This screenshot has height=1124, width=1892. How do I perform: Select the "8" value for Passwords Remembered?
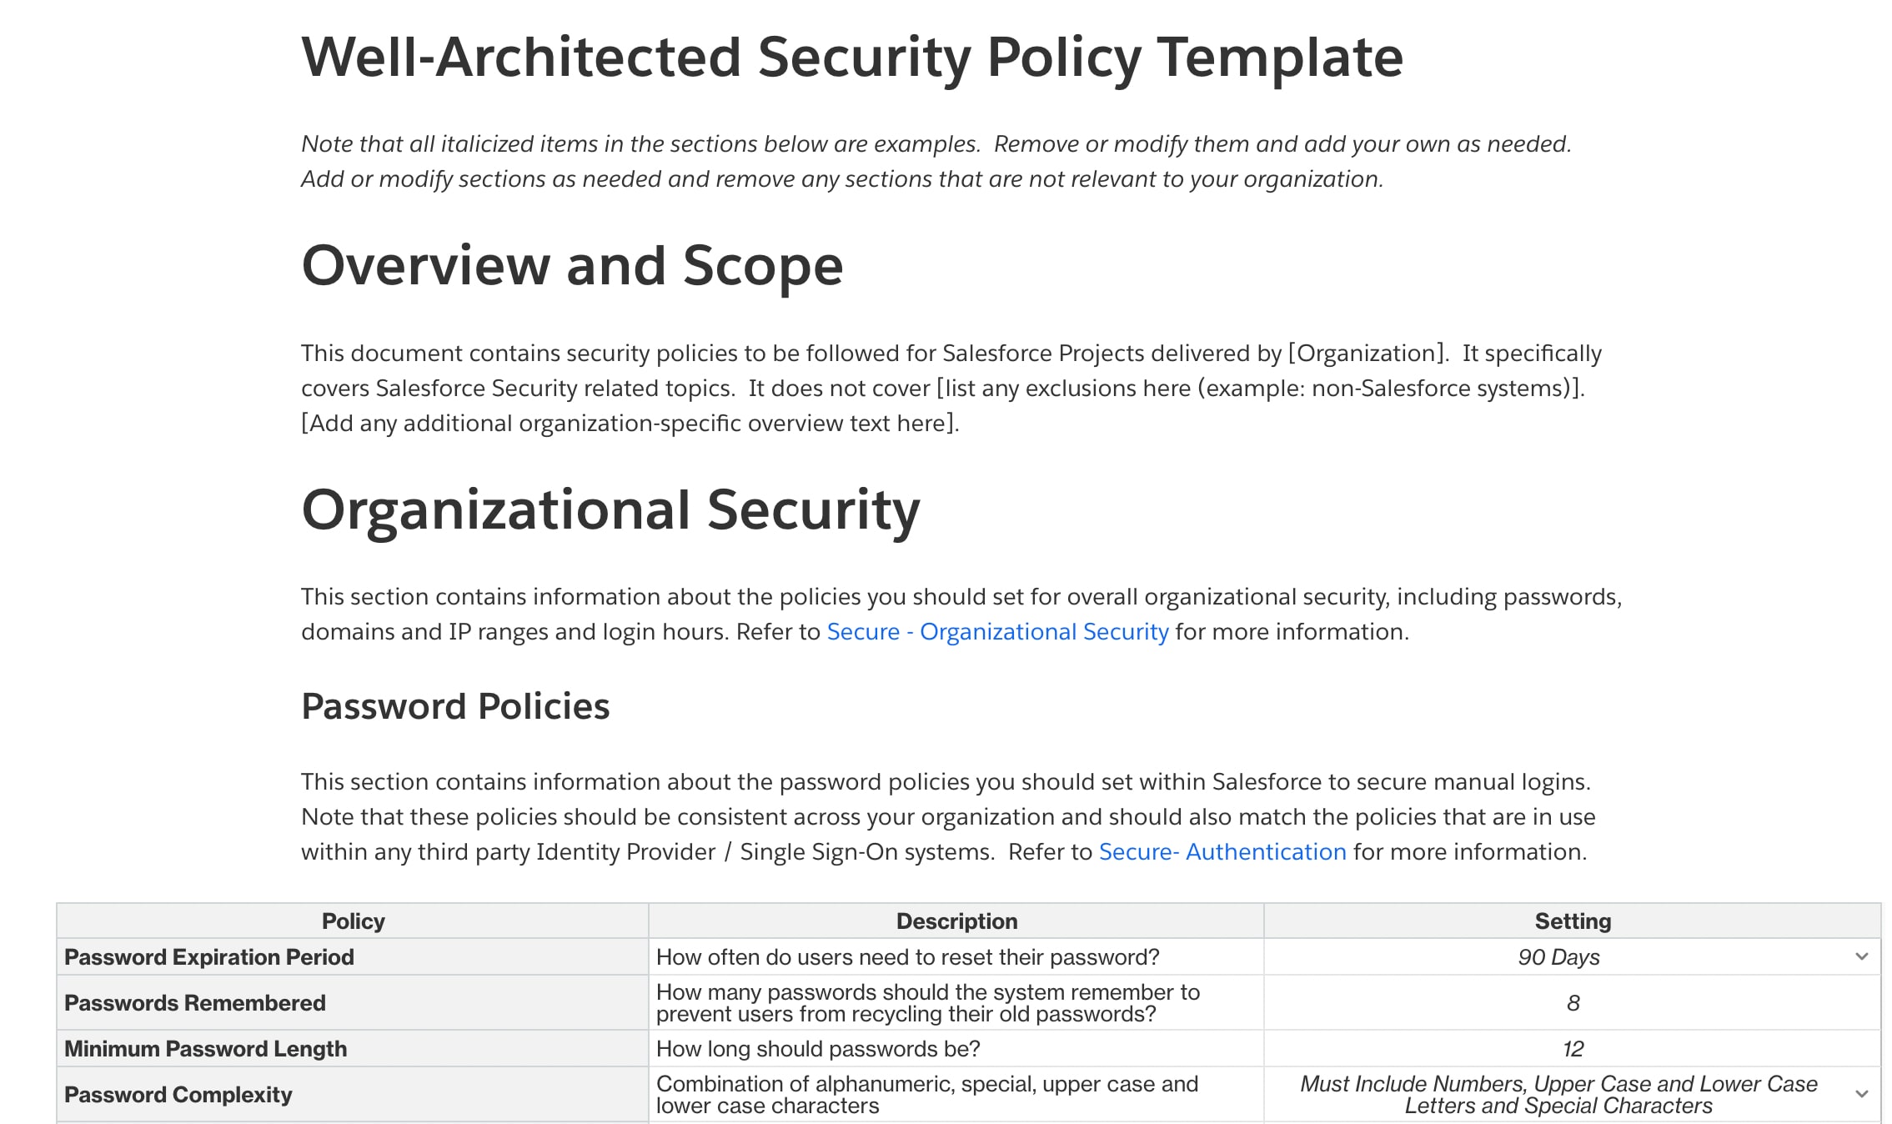[1571, 1003]
